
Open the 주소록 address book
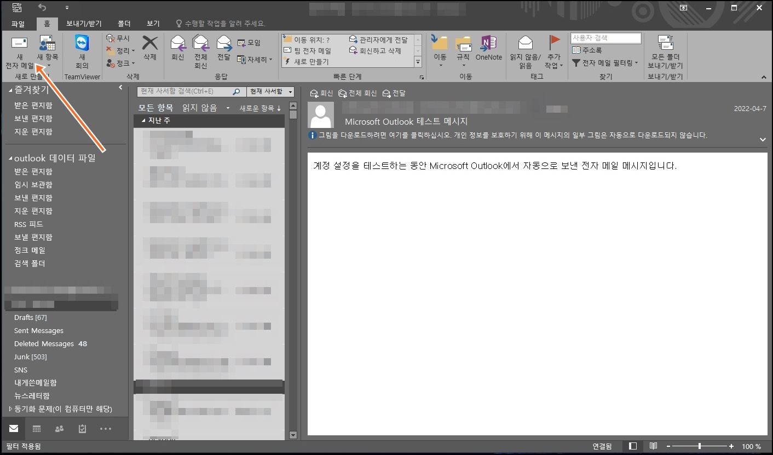coord(587,50)
